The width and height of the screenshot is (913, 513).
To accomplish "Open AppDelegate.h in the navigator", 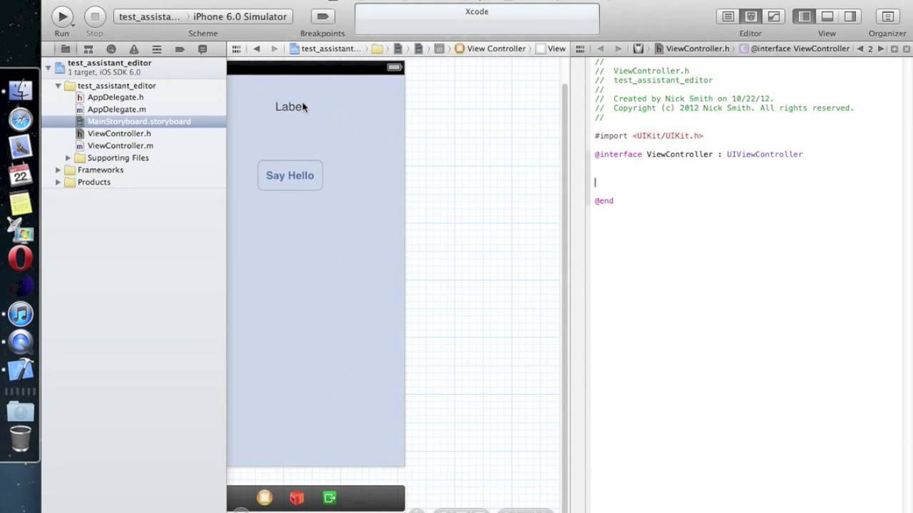I will 115,97.
